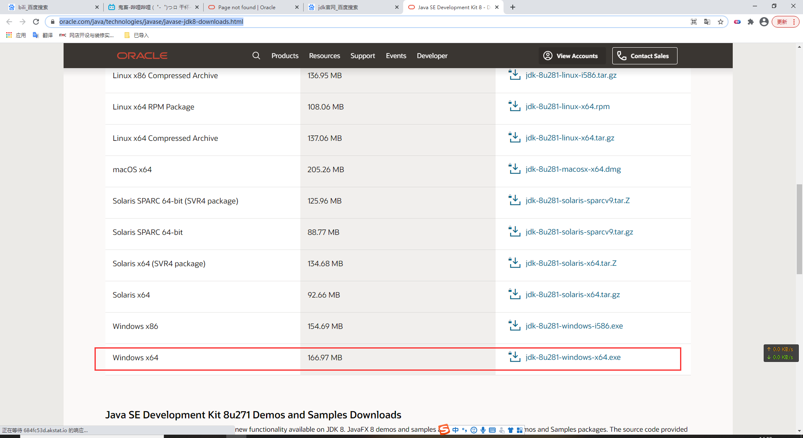803x438 pixels.
Task: Download jdk-8u281-solaris-x64.tar.gz link
Action: coord(573,294)
